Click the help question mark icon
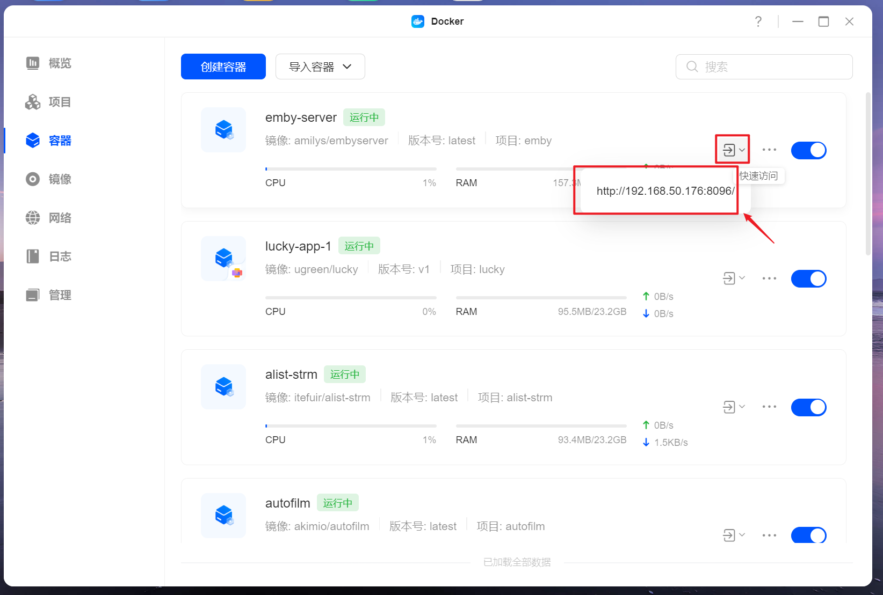Image resolution: width=883 pixels, height=595 pixels. 758,21
